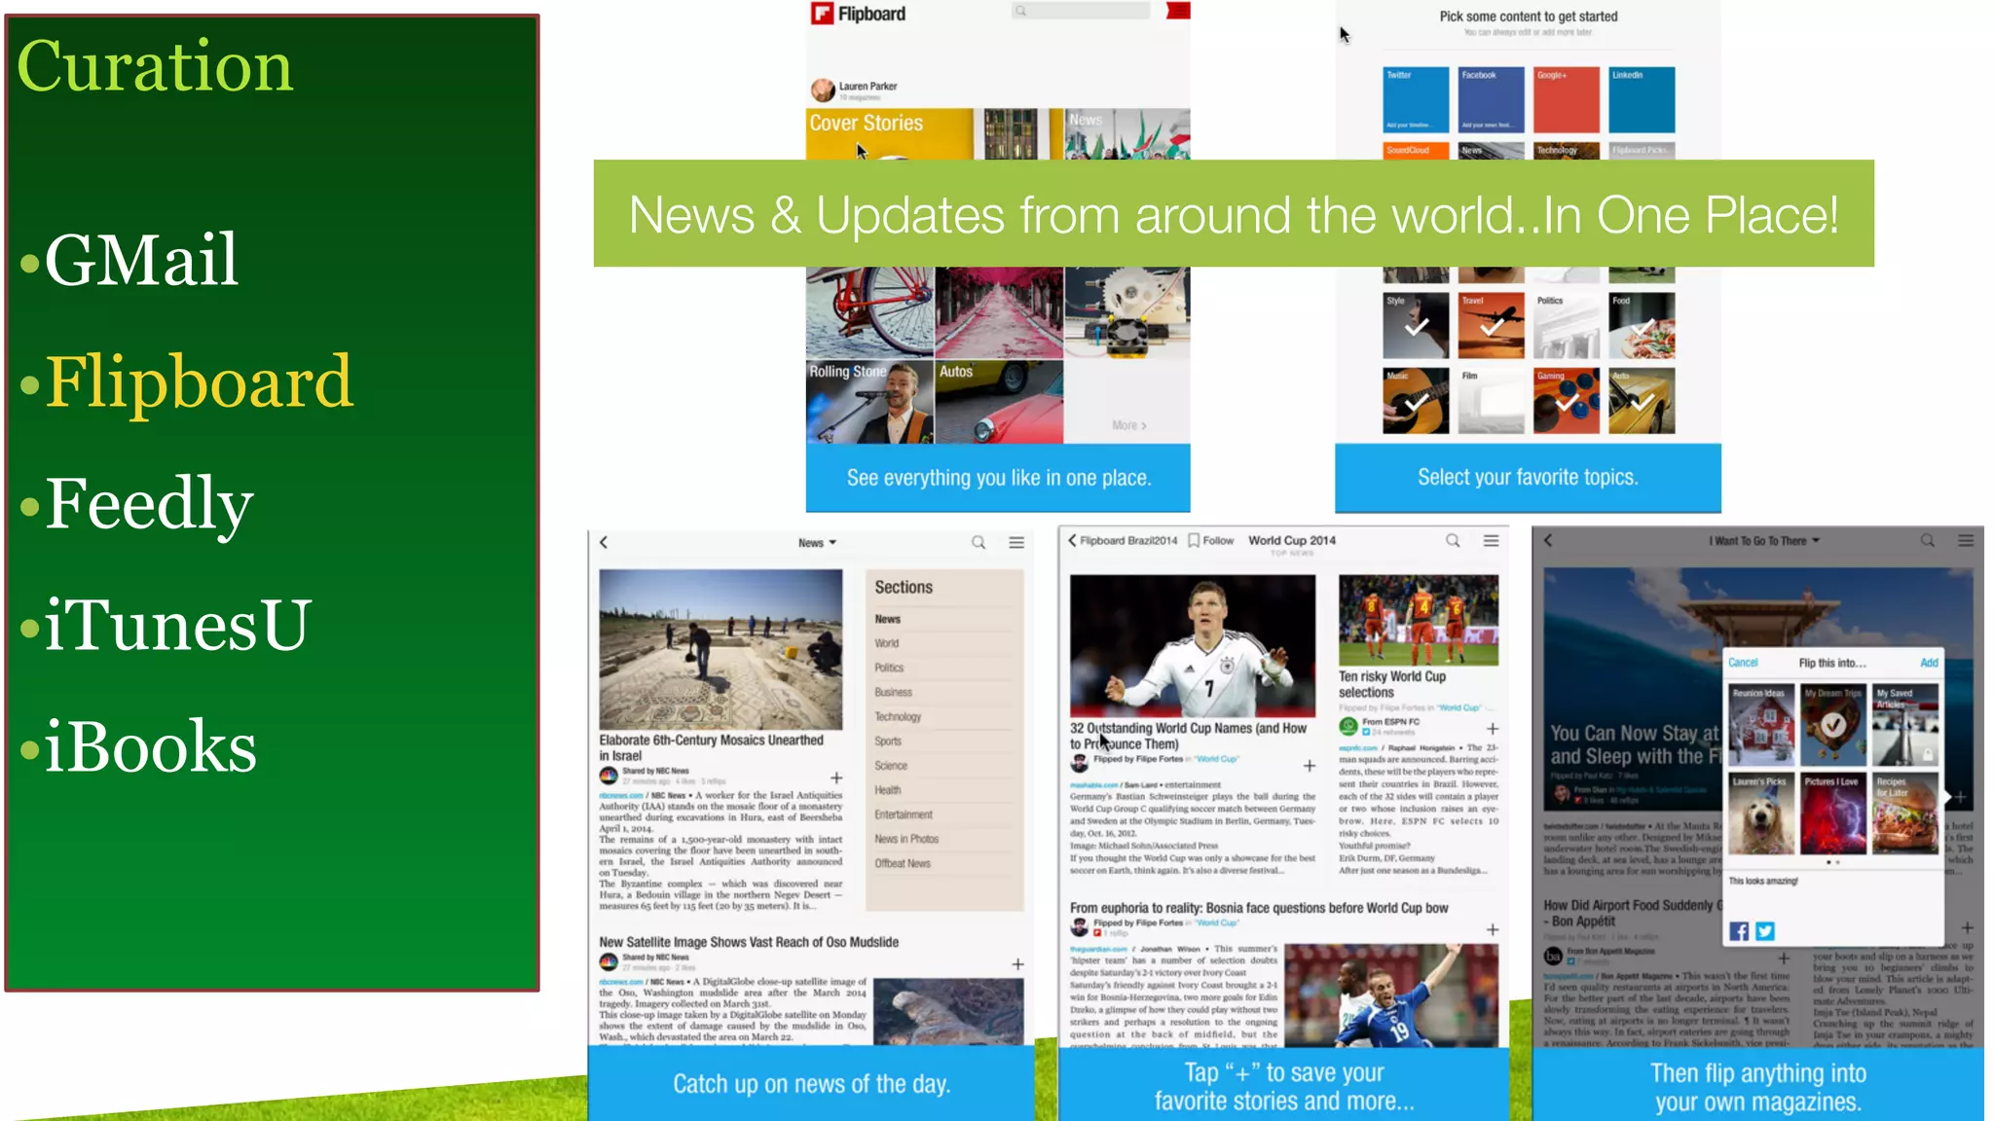The image size is (1994, 1121).
Task: Click Cancel in Flip this into dialog
Action: (1743, 663)
